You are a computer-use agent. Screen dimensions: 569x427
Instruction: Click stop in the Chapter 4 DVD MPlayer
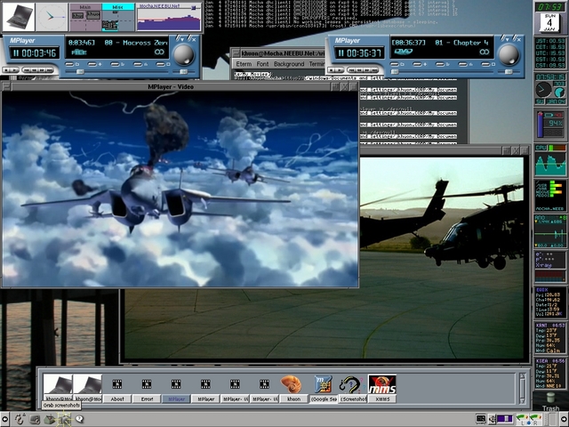(330, 69)
